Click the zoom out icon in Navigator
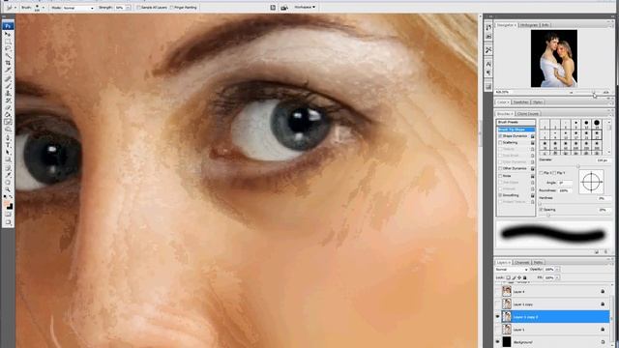The height and width of the screenshot is (348, 619). pyautogui.click(x=571, y=93)
